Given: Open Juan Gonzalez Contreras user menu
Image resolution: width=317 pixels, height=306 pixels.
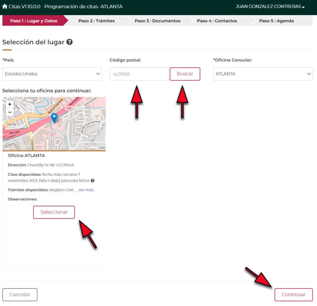Looking at the screenshot, I should [270, 6].
